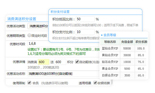Select the 蓝钻会员VIP row
The width and height of the screenshot is (155, 93).
pyautogui.click(x=123, y=49)
